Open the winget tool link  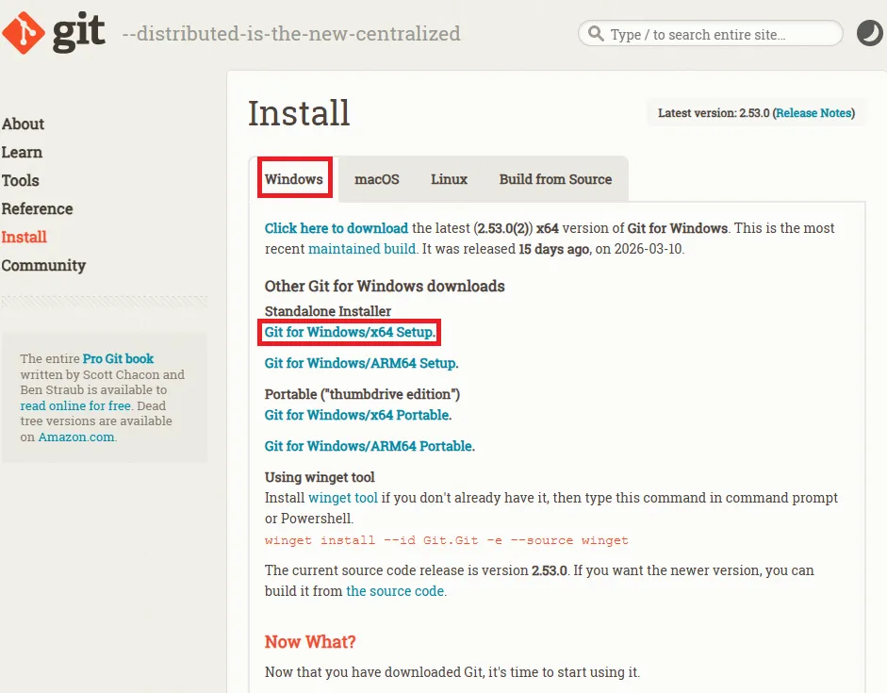tap(342, 497)
